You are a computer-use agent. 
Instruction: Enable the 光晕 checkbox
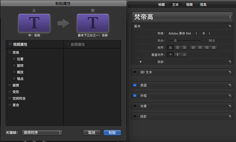tap(135, 106)
